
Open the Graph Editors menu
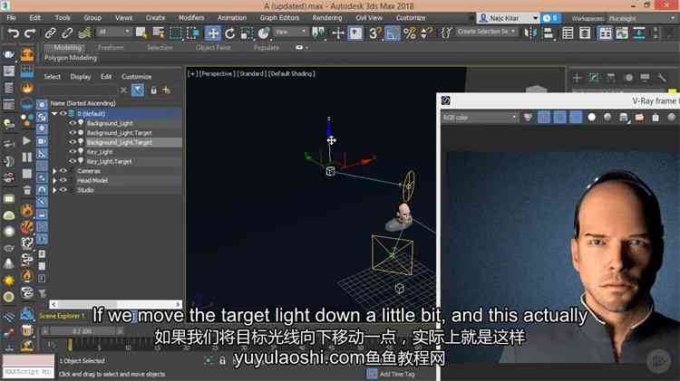[x=279, y=18]
